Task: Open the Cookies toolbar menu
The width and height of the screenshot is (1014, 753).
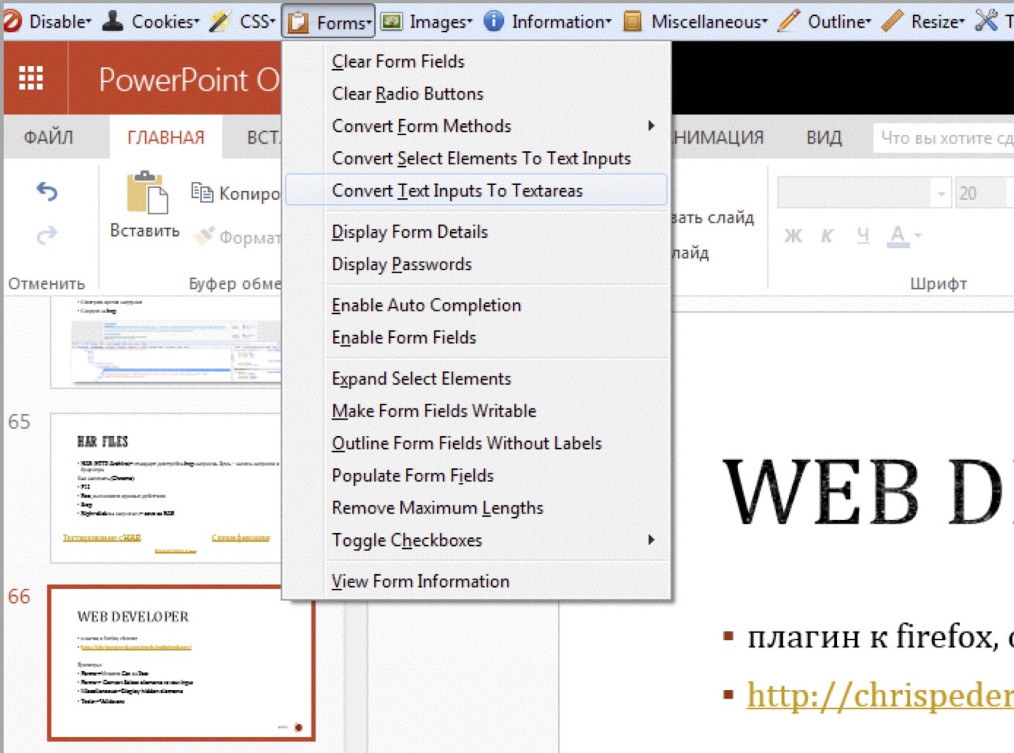Action: [151, 22]
